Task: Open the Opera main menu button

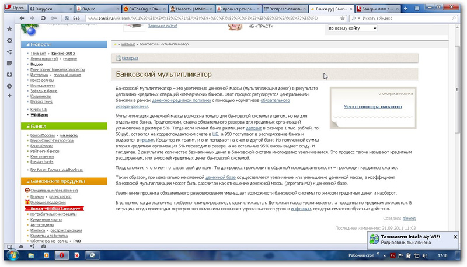Action: click(16, 8)
